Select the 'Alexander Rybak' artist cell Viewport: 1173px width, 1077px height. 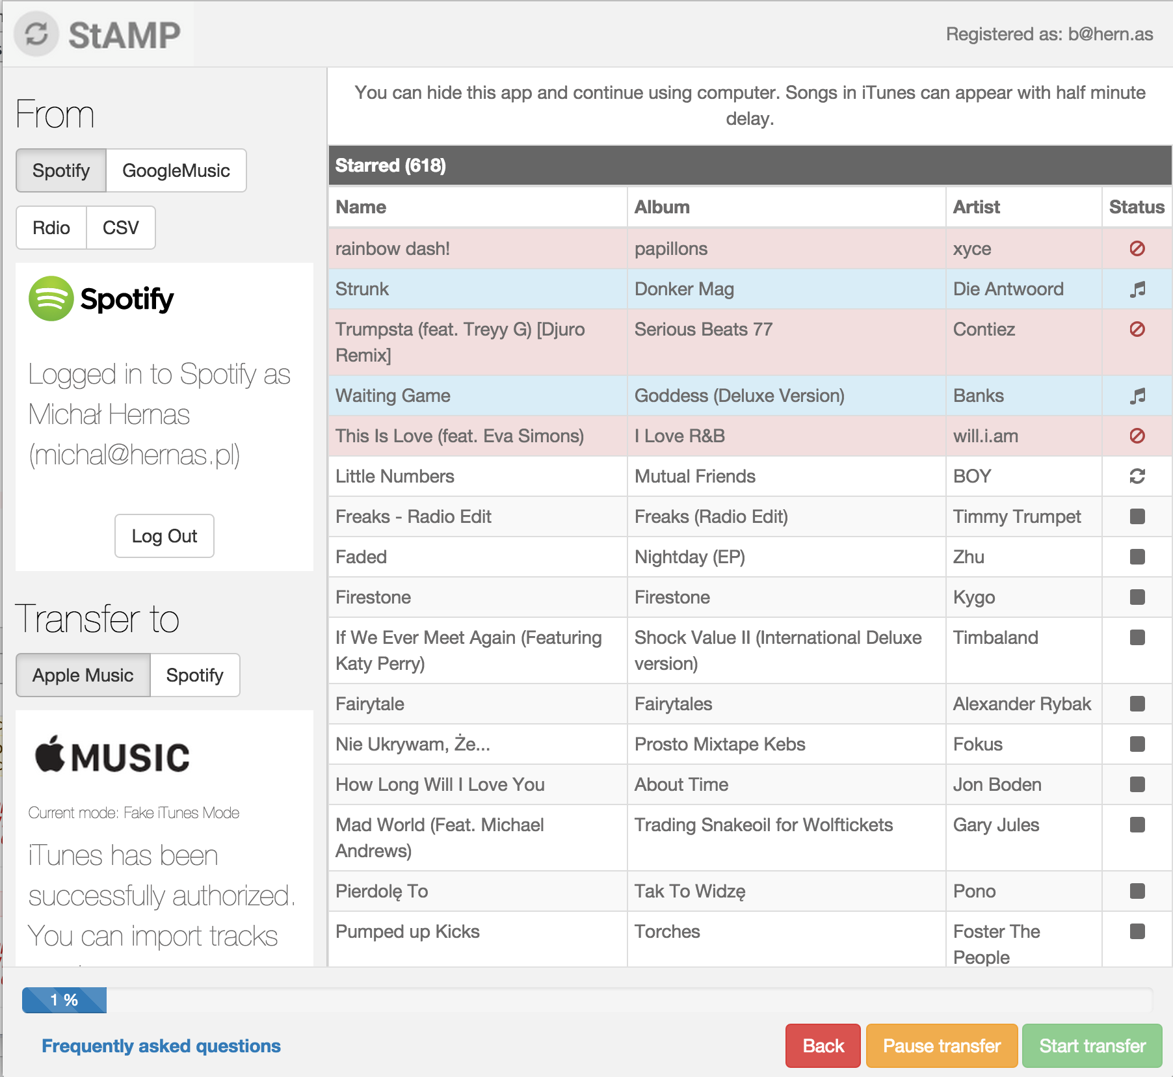(1024, 704)
